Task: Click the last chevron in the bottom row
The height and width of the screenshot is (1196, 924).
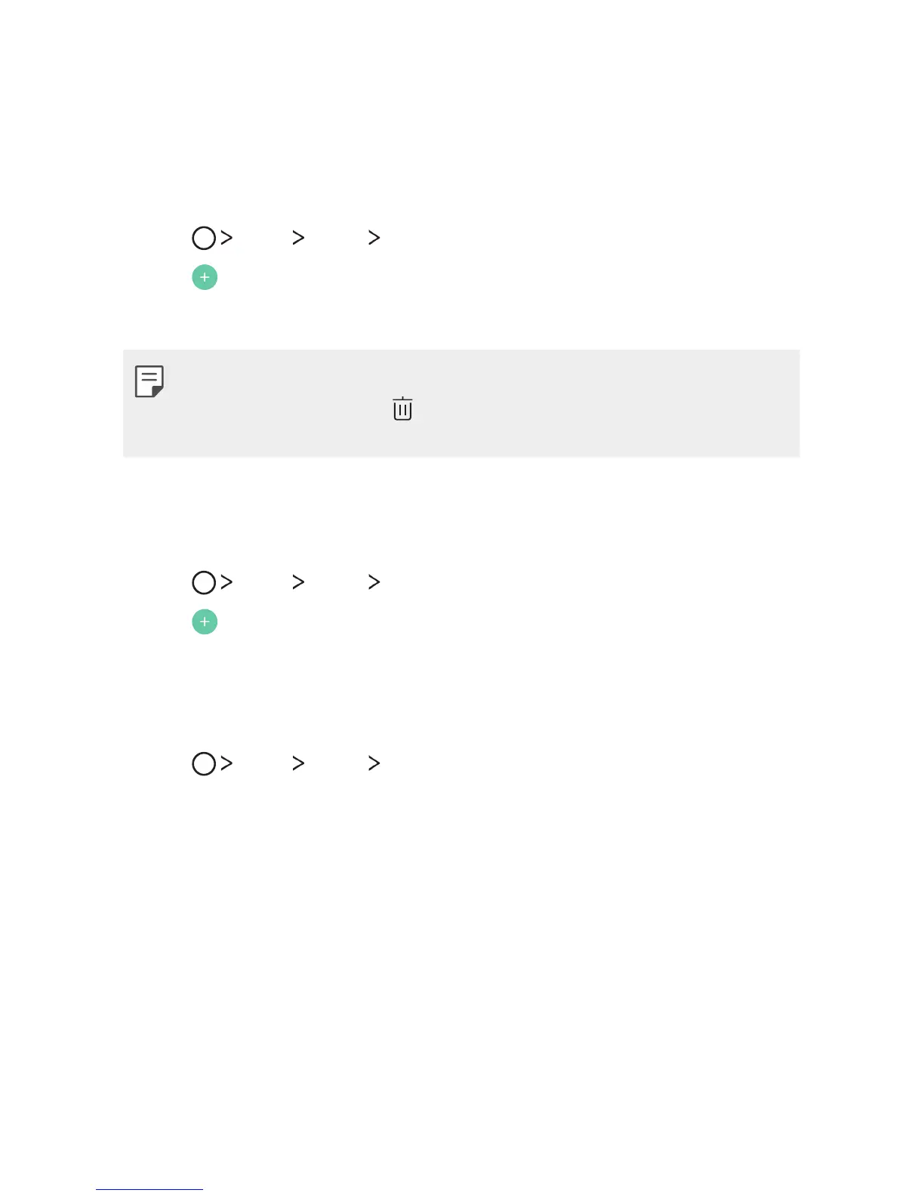Action: (374, 763)
